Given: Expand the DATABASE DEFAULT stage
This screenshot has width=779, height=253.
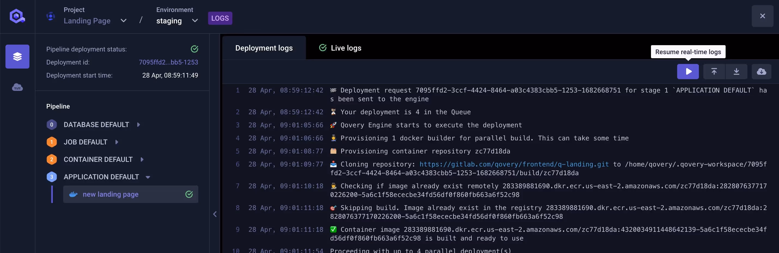Looking at the screenshot, I should coord(139,124).
